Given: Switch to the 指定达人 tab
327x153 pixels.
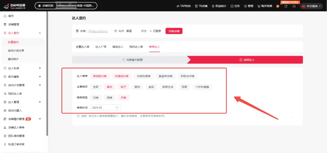Looking at the screenshot, I should [118, 47].
